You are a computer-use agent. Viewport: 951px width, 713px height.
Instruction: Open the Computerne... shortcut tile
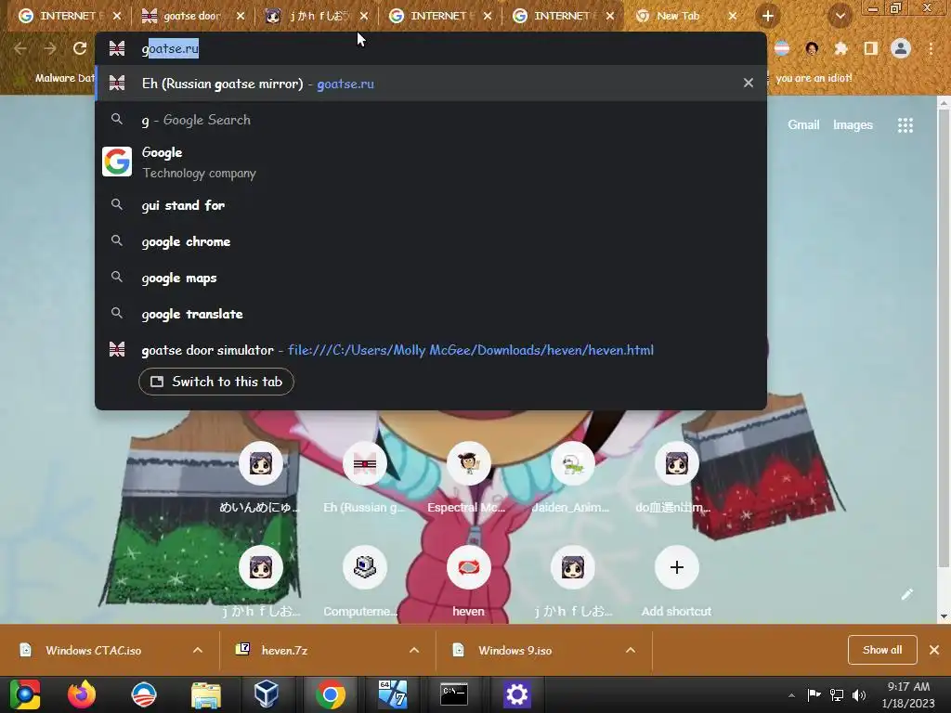click(x=364, y=581)
